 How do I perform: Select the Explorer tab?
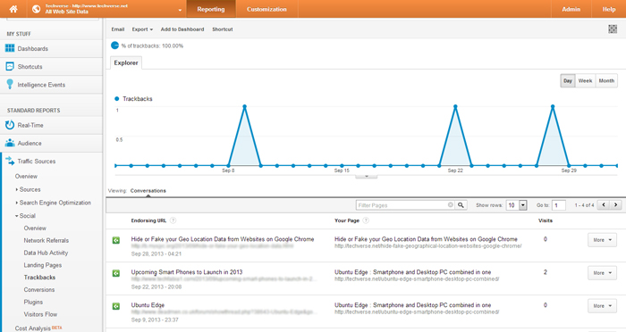126,62
